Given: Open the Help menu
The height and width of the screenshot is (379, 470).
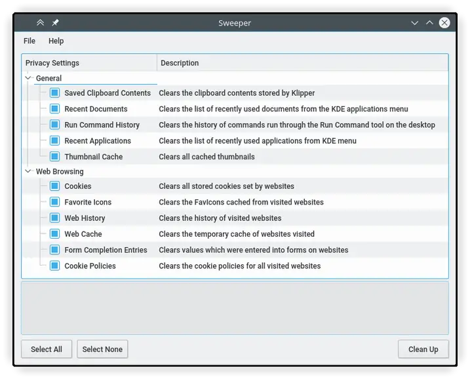Looking at the screenshot, I should point(56,41).
